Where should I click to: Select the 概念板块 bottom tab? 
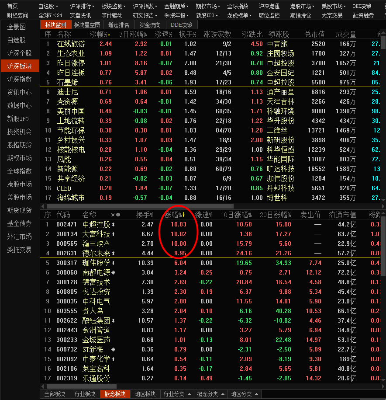pyautogui.click(x=115, y=394)
